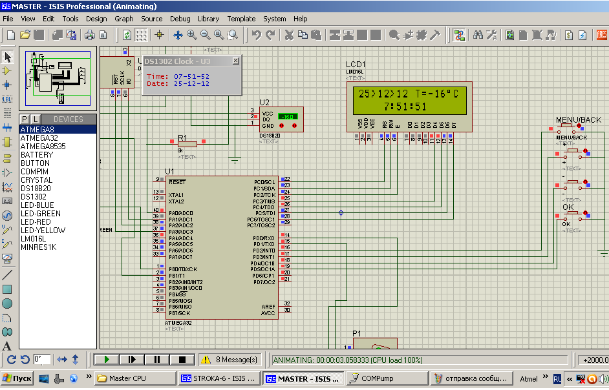The image size is (609, 390).
Task: Open the Debug menu
Action: pyautogui.click(x=180, y=19)
